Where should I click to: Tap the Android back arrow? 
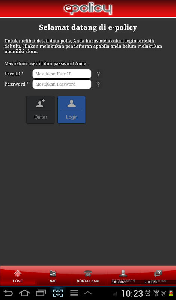pyautogui.click(x=8, y=293)
